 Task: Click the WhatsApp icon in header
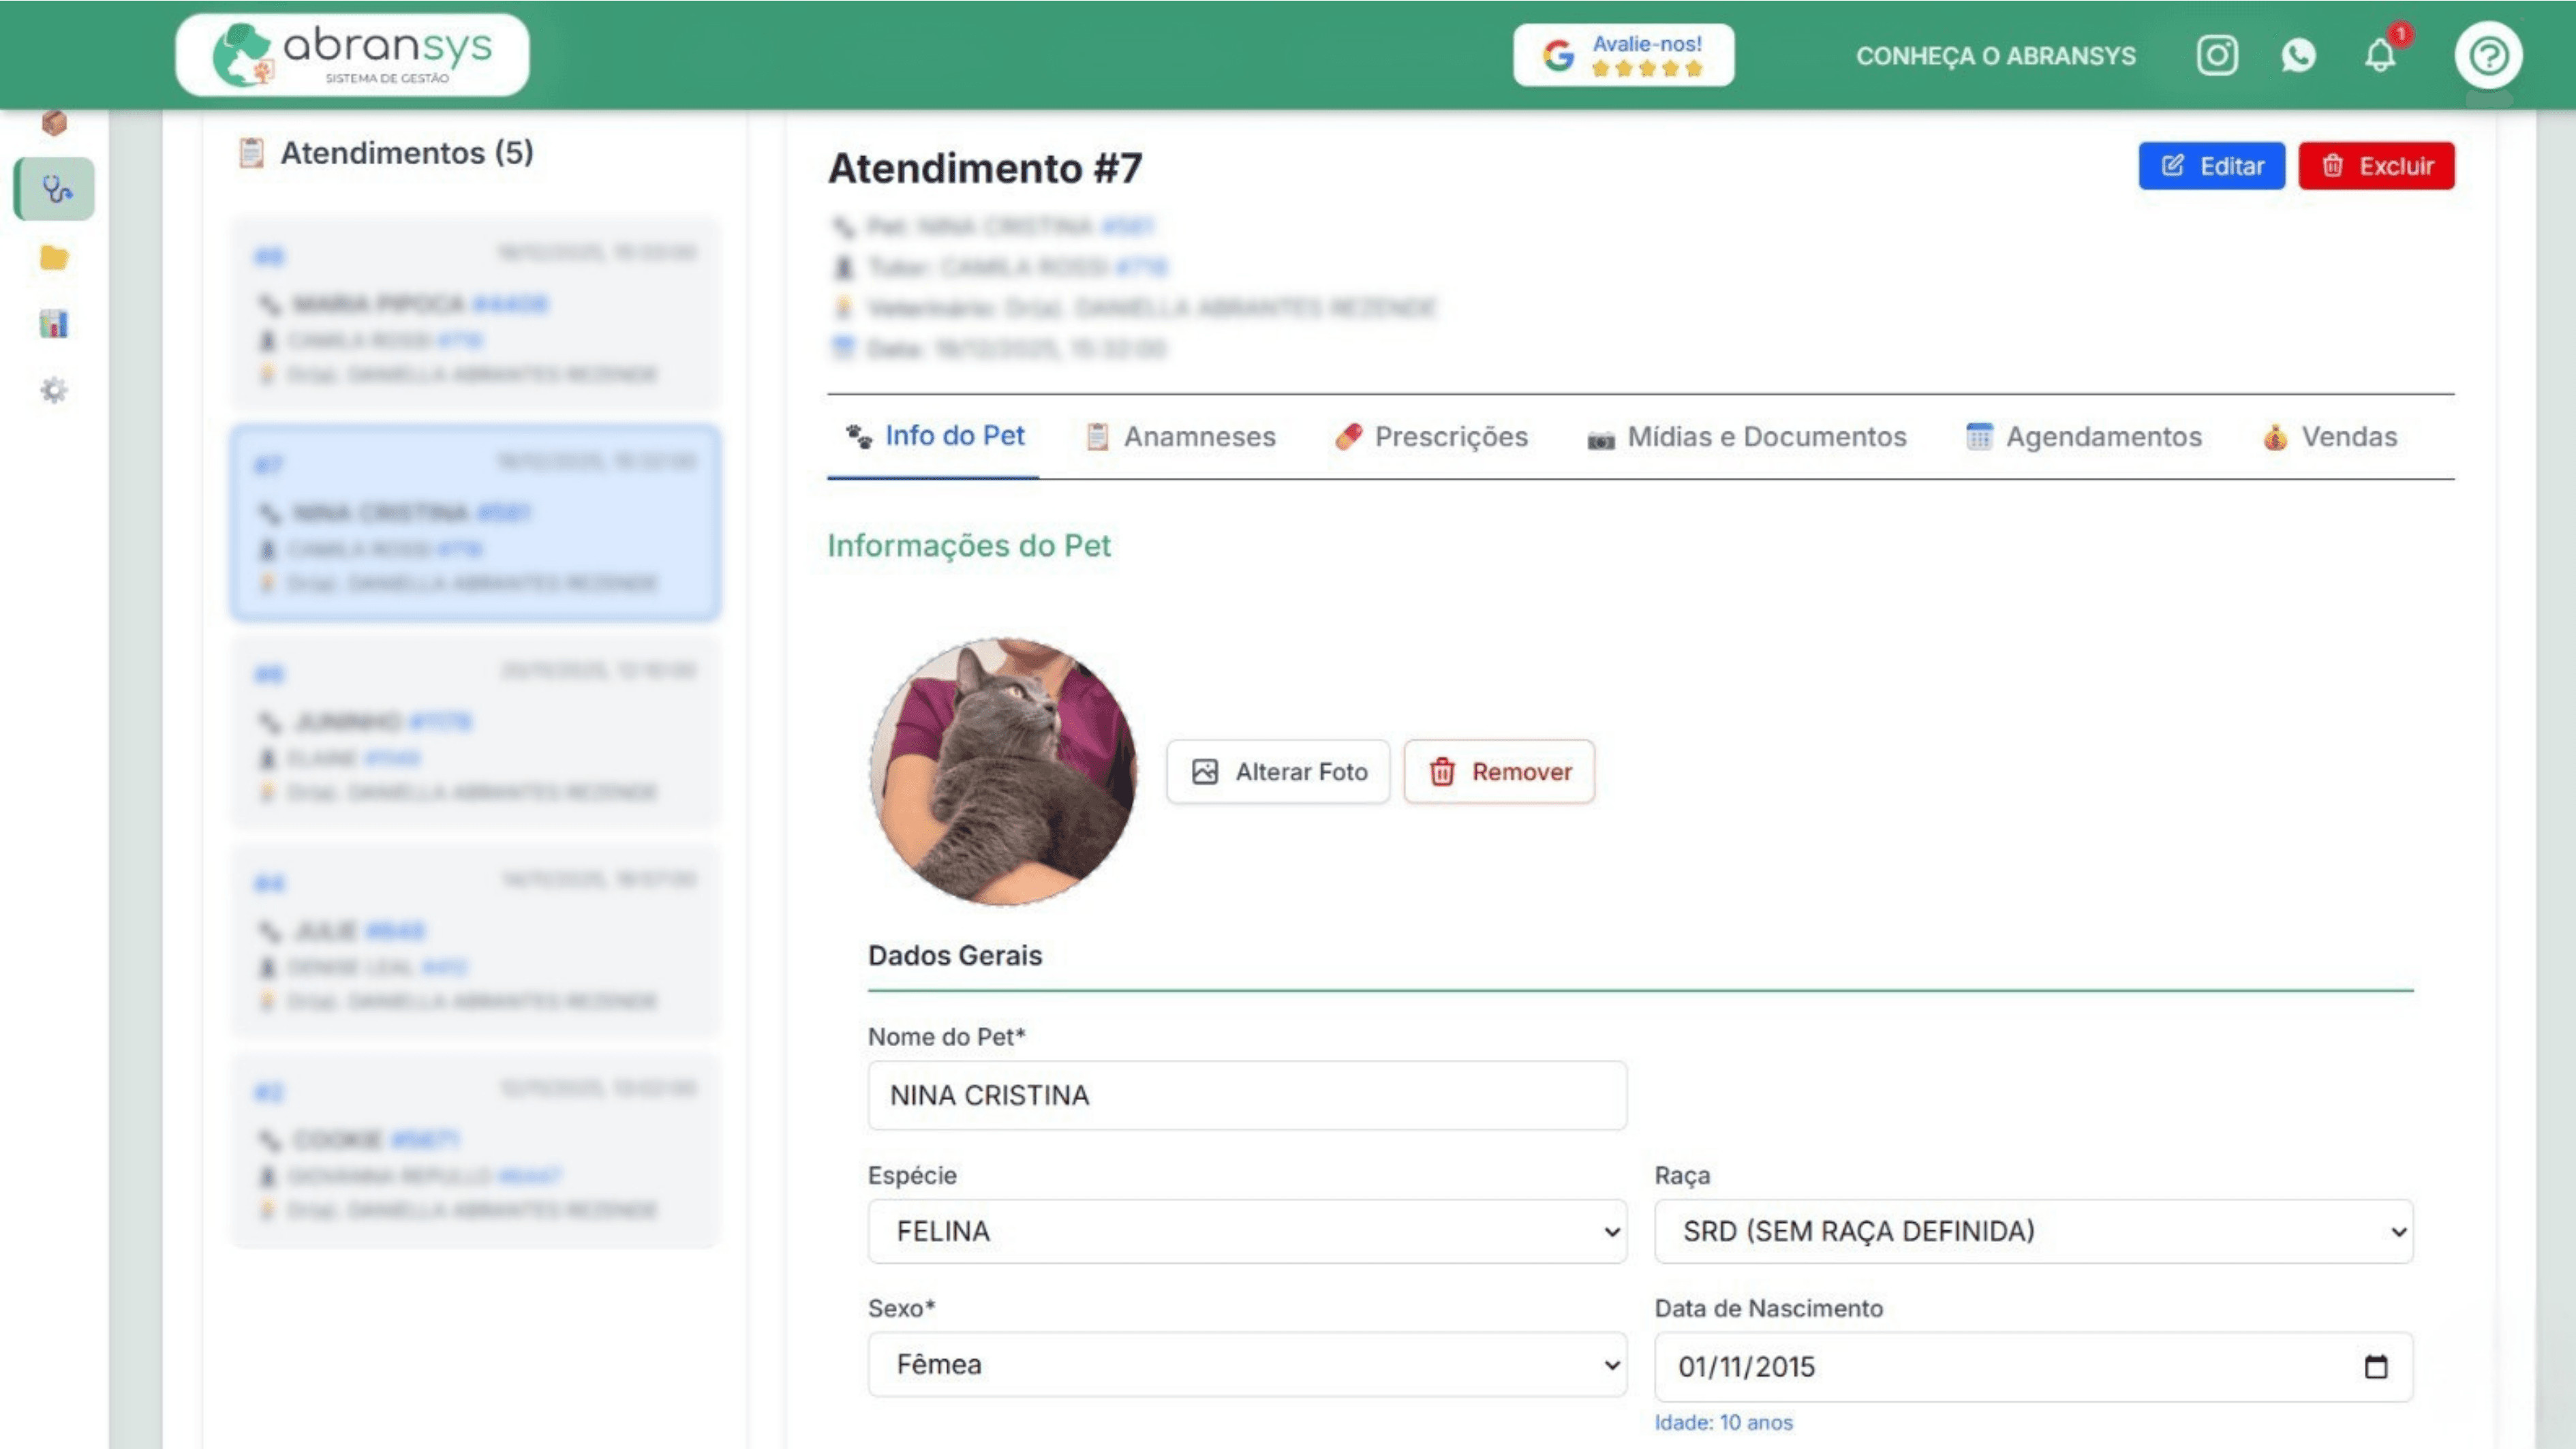(2298, 55)
